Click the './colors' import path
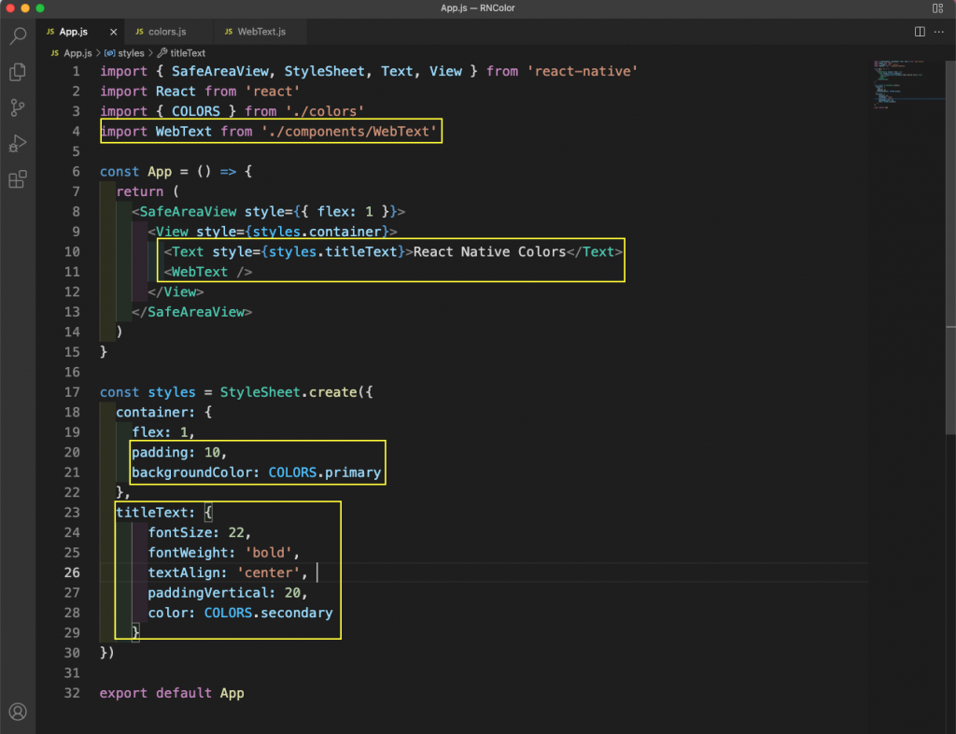This screenshot has width=956, height=734. point(324,111)
